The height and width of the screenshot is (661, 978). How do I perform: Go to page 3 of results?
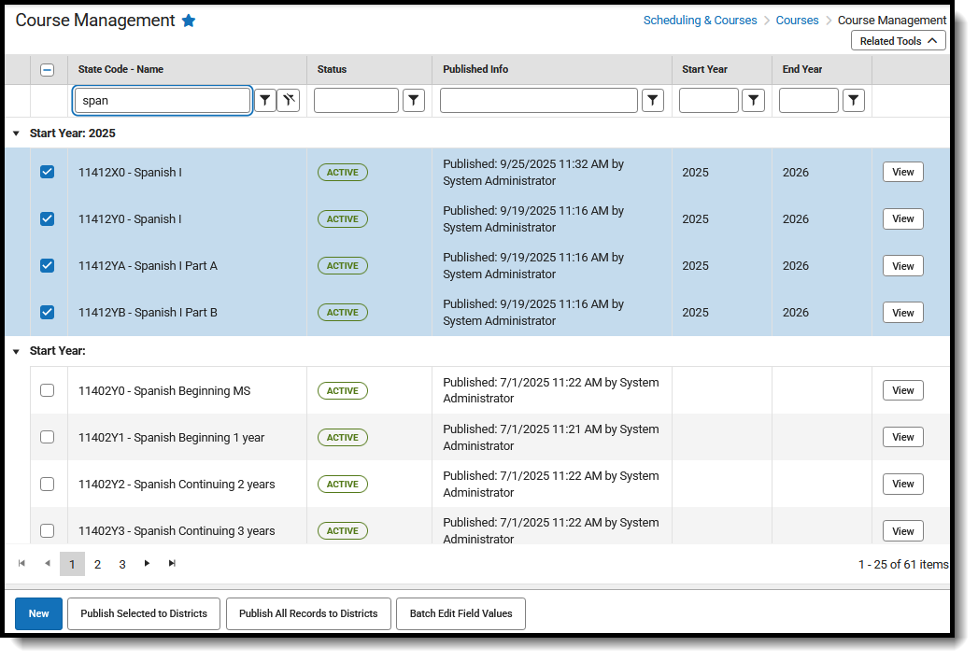coord(121,563)
